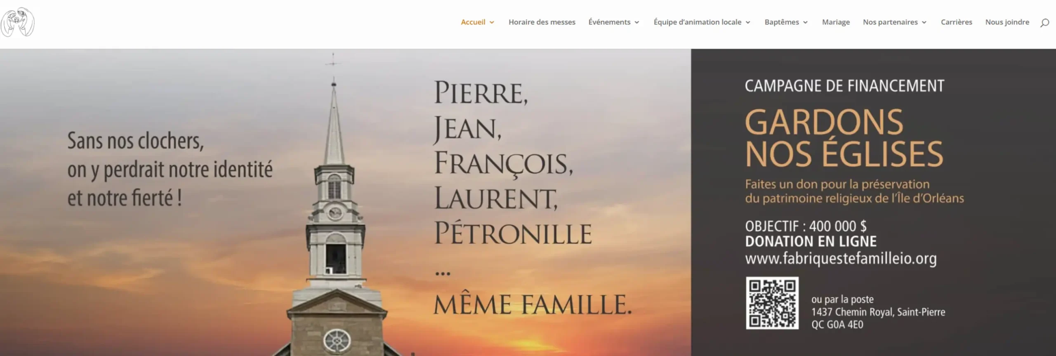Click the QR code for online donation
This screenshot has width=1056, height=356.
(772, 303)
